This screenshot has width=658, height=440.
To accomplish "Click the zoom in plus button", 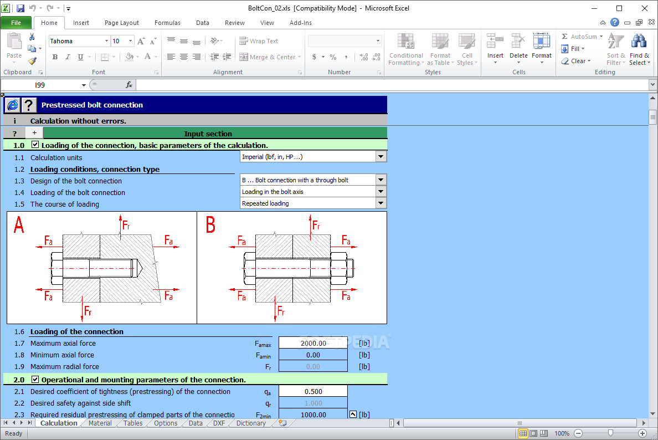I will [x=642, y=433].
